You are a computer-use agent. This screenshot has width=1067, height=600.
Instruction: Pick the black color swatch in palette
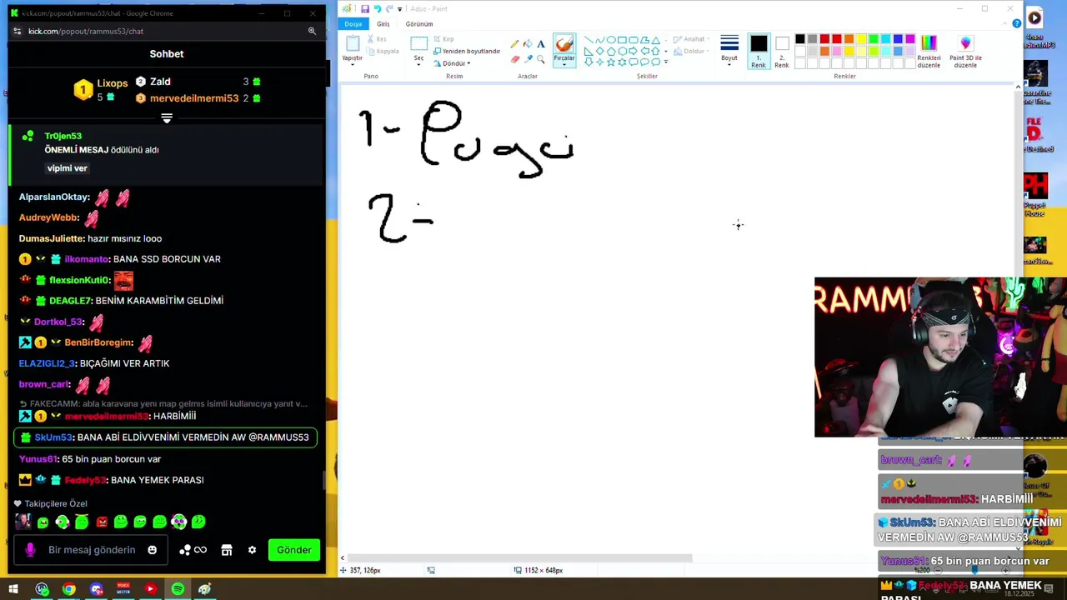click(800, 39)
